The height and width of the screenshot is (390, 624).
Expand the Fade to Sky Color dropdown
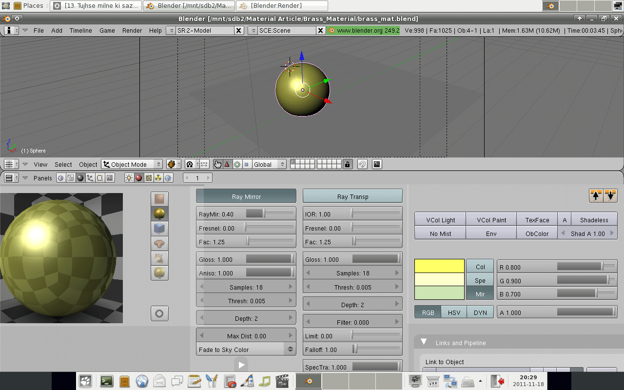pos(246,350)
